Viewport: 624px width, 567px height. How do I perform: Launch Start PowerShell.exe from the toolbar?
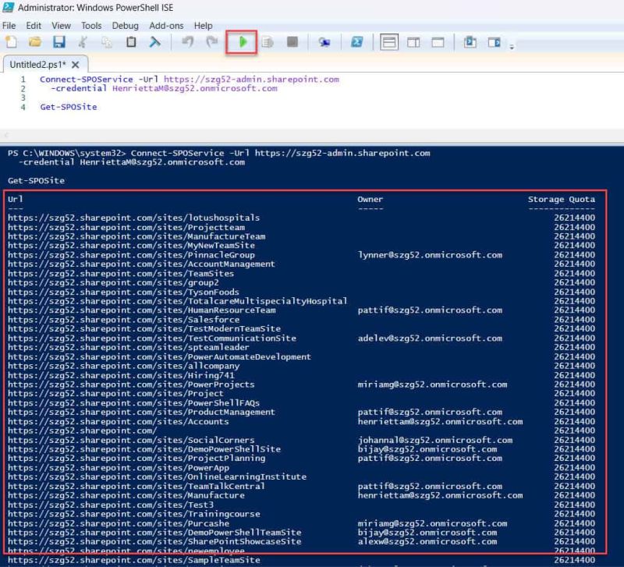tap(357, 43)
